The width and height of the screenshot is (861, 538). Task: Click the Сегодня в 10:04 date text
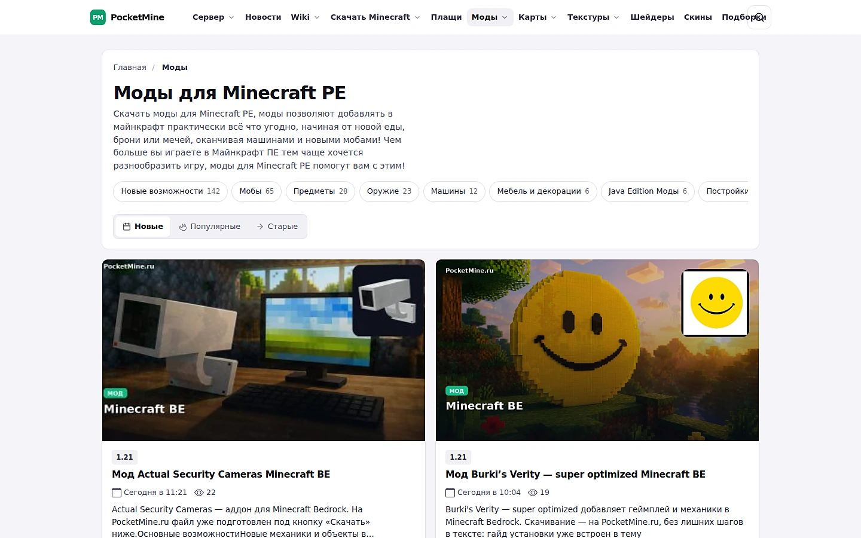(x=489, y=493)
